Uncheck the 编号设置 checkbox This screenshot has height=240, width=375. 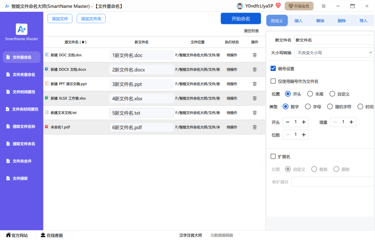273,69
